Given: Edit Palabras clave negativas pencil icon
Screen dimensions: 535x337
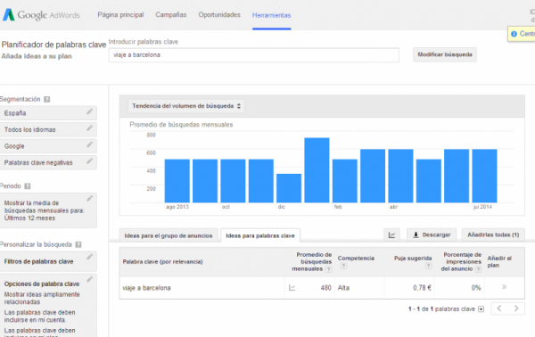Looking at the screenshot, I should tap(89, 161).
